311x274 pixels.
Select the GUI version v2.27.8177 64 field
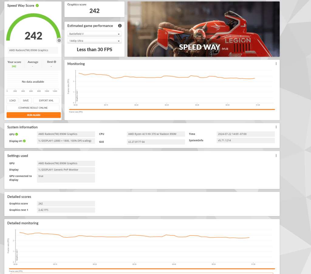click(156, 142)
